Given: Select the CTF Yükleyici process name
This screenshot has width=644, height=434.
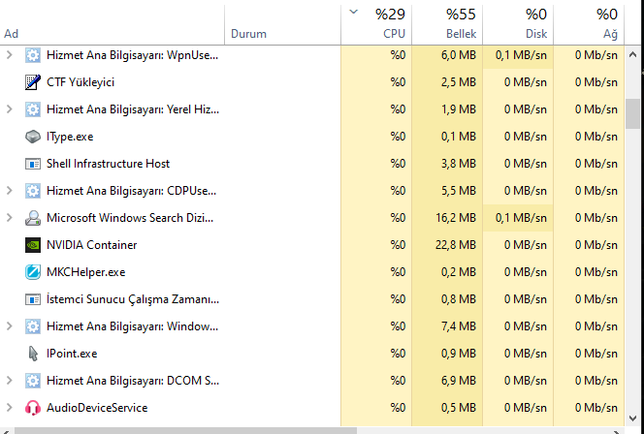Looking at the screenshot, I should (x=80, y=82).
